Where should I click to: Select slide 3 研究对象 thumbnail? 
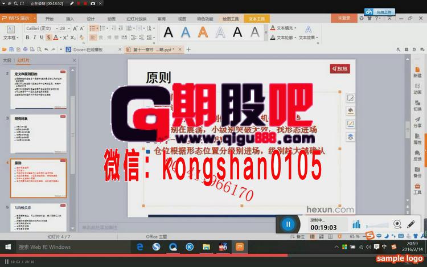click(38, 134)
